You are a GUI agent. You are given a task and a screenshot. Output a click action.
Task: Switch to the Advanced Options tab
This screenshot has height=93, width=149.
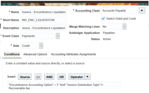click(x=35, y=54)
